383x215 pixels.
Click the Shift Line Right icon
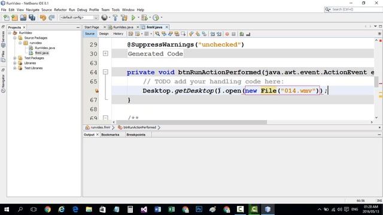click(219, 34)
